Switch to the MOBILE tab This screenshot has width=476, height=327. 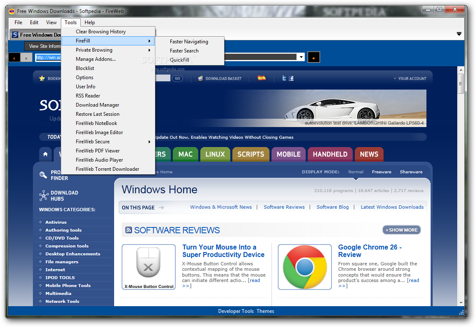289,154
